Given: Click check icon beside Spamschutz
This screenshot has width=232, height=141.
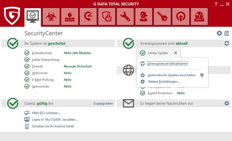Looking at the screenshot, I should (27, 86).
